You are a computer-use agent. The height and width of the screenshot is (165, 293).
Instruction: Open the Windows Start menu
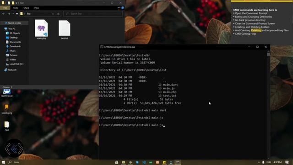(3, 162)
